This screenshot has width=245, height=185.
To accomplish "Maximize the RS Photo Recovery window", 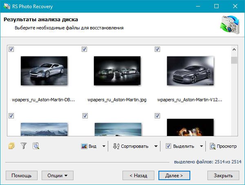I will (x=216, y=6).
